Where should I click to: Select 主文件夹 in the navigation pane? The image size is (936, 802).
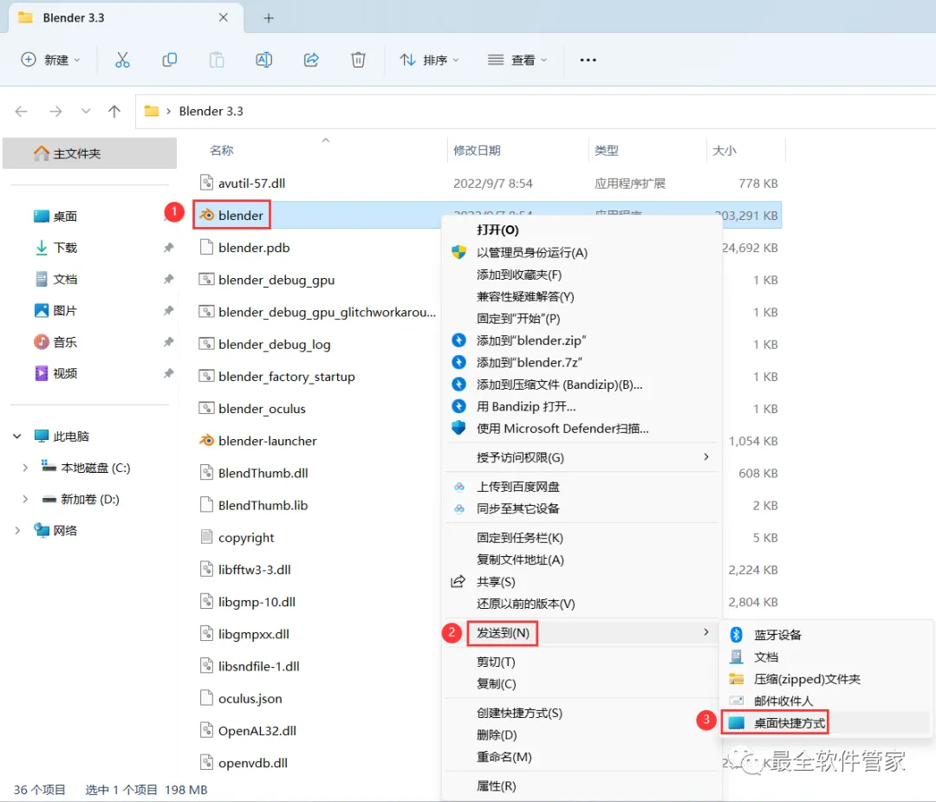[89, 153]
